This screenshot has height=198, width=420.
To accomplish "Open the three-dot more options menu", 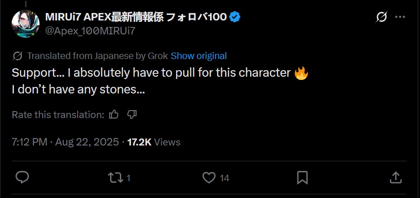I will (400, 17).
